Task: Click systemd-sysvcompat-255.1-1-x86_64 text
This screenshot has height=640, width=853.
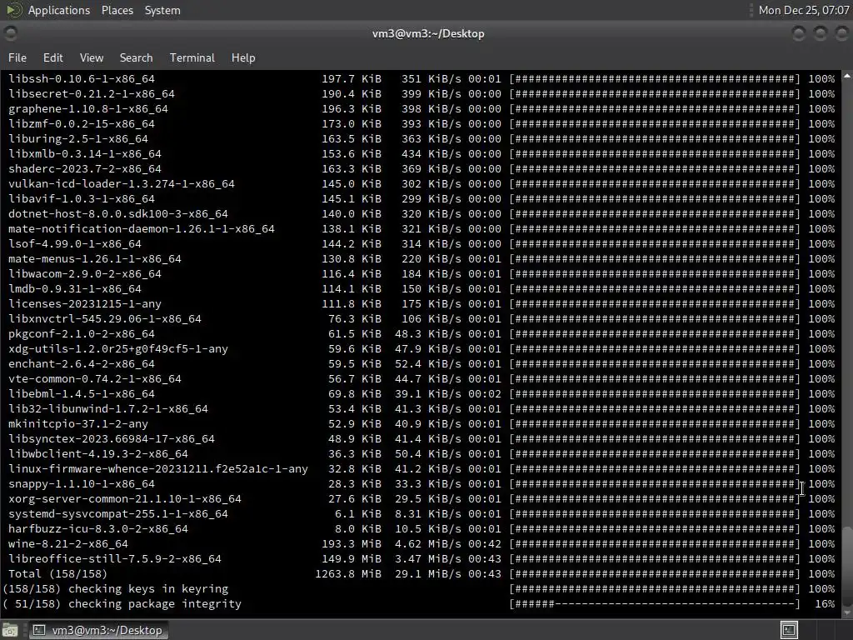Action: (x=118, y=513)
